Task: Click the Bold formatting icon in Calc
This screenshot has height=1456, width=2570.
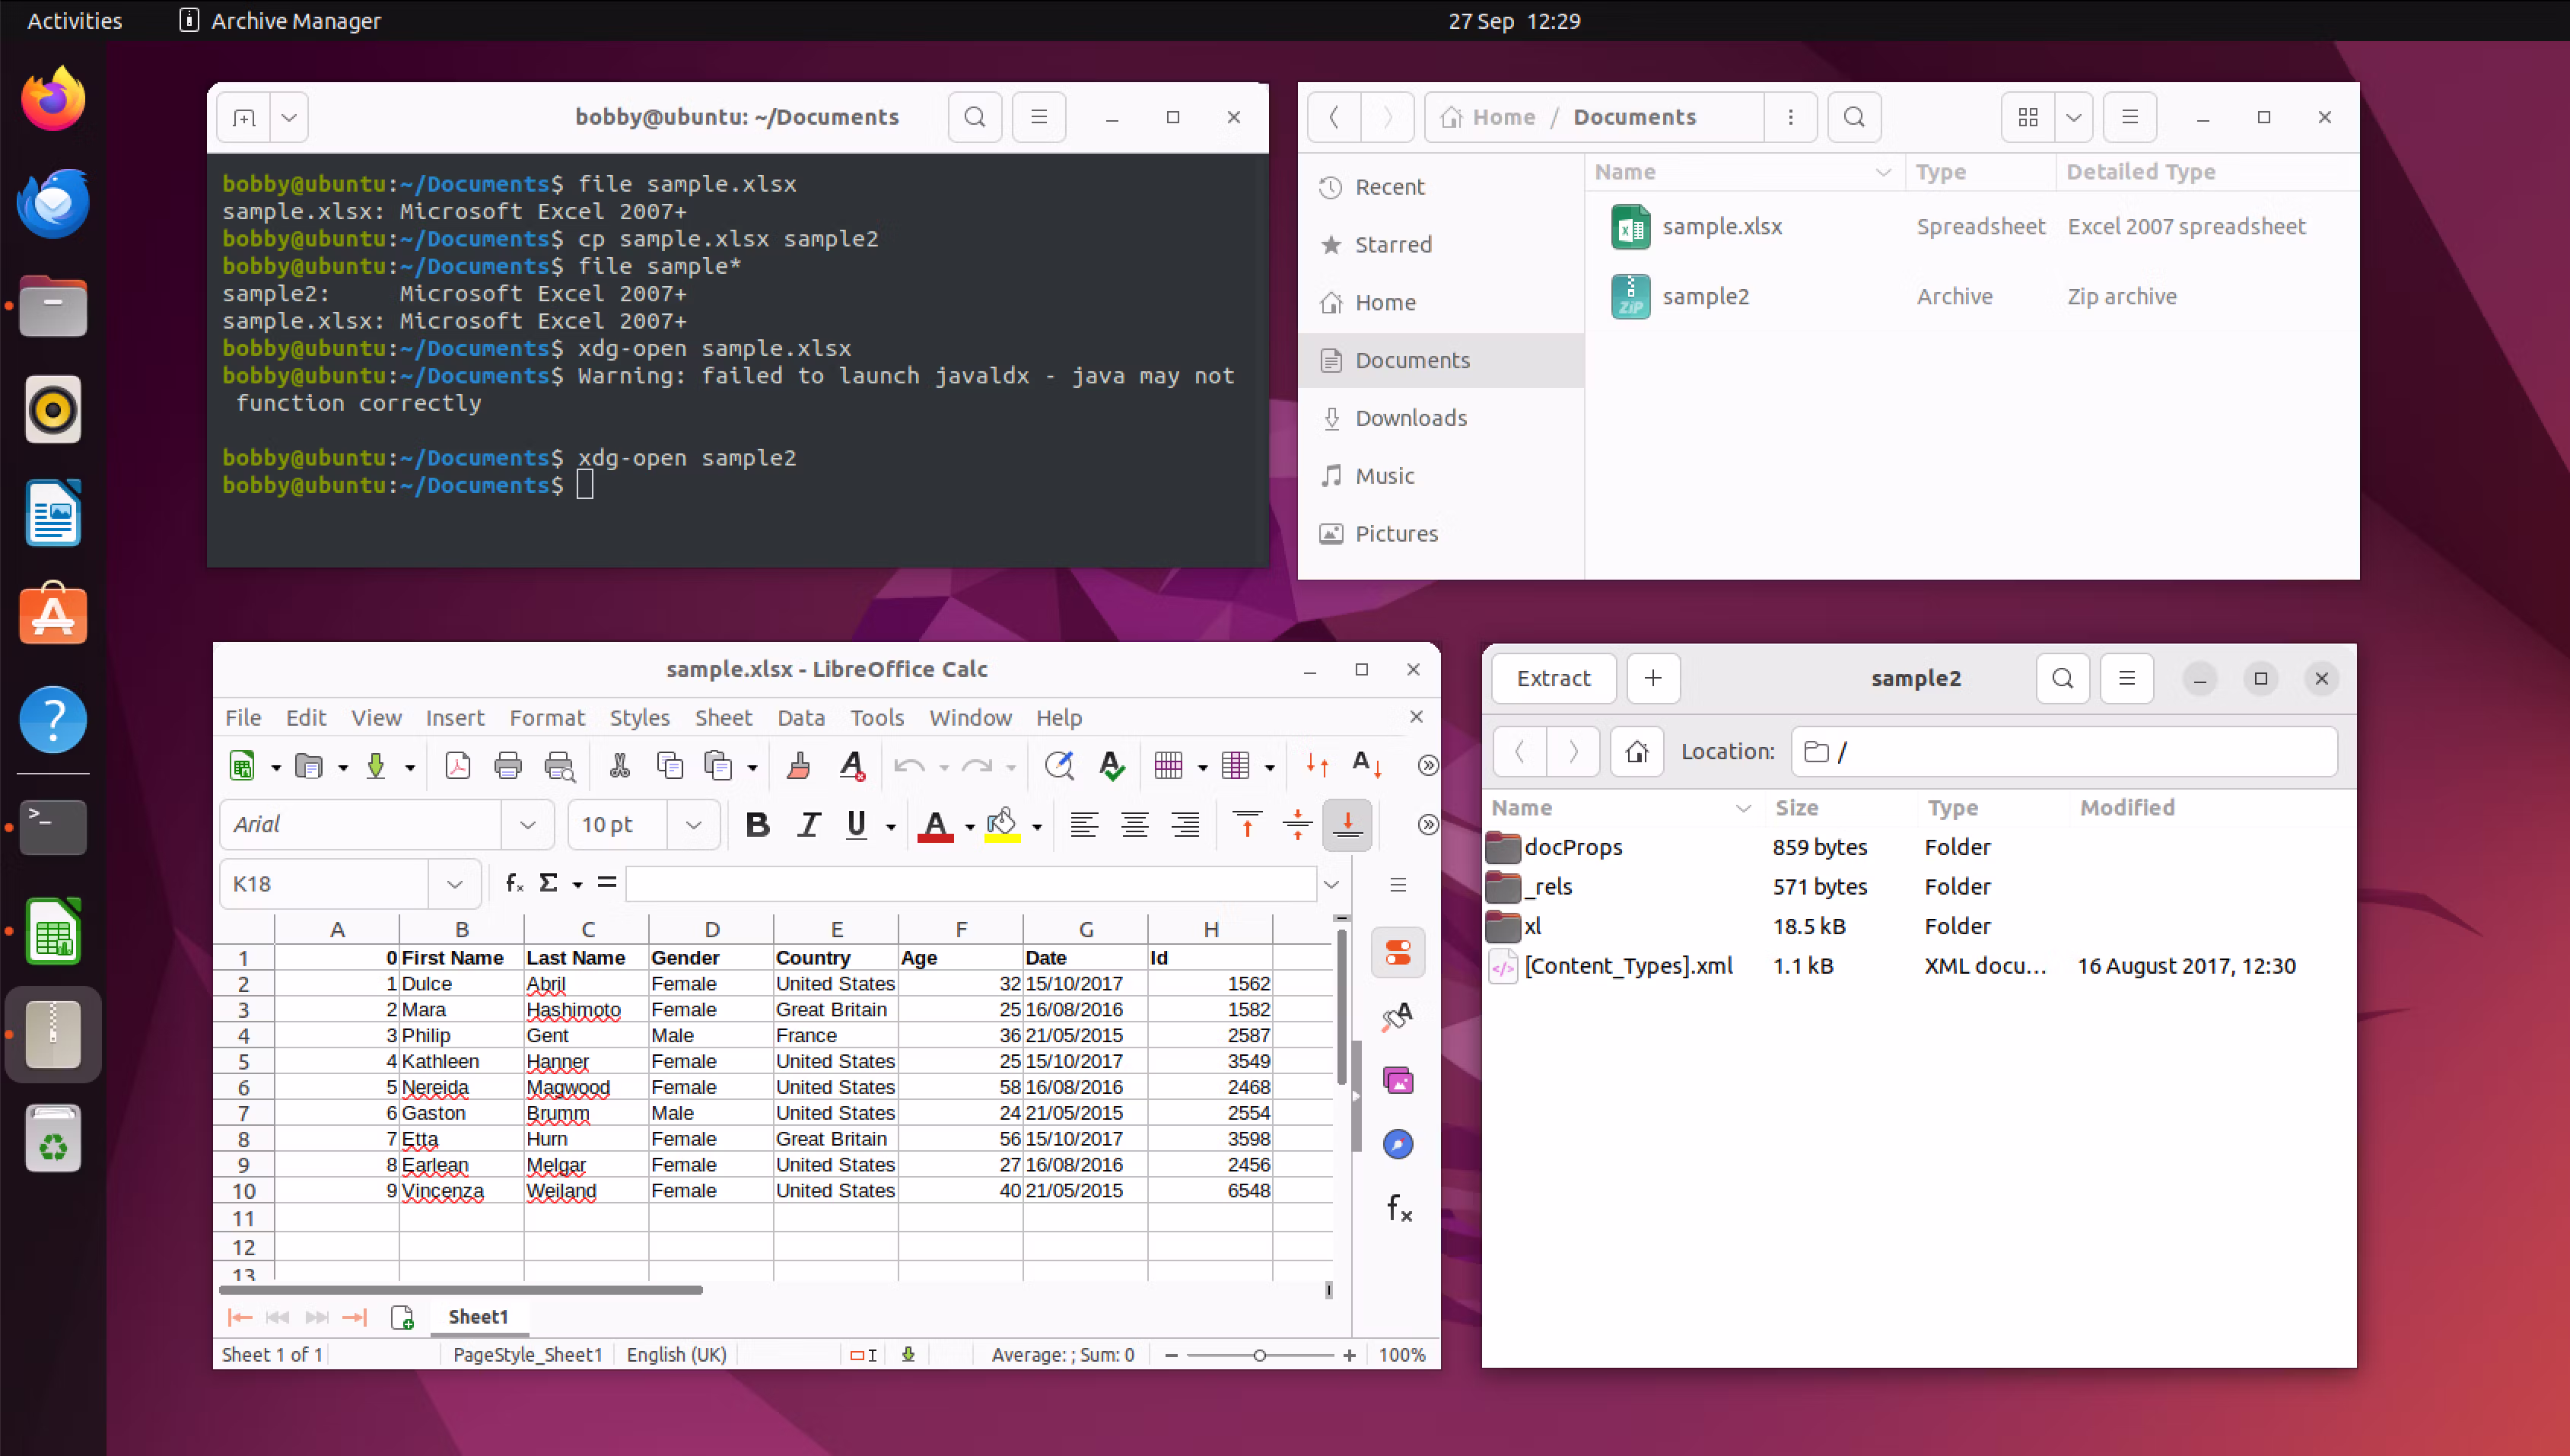Action: (x=757, y=825)
